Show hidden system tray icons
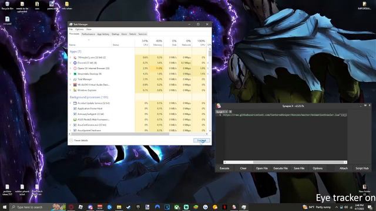 pyautogui.click(x=337, y=207)
